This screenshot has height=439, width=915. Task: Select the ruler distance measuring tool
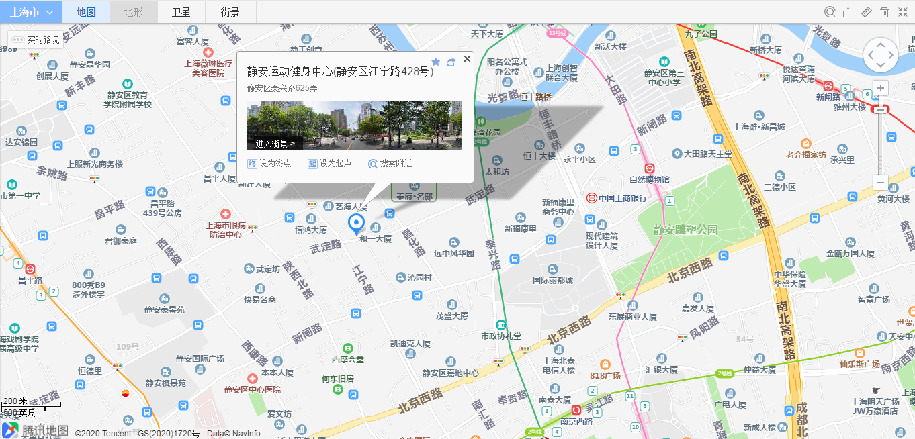pyautogui.click(x=867, y=12)
